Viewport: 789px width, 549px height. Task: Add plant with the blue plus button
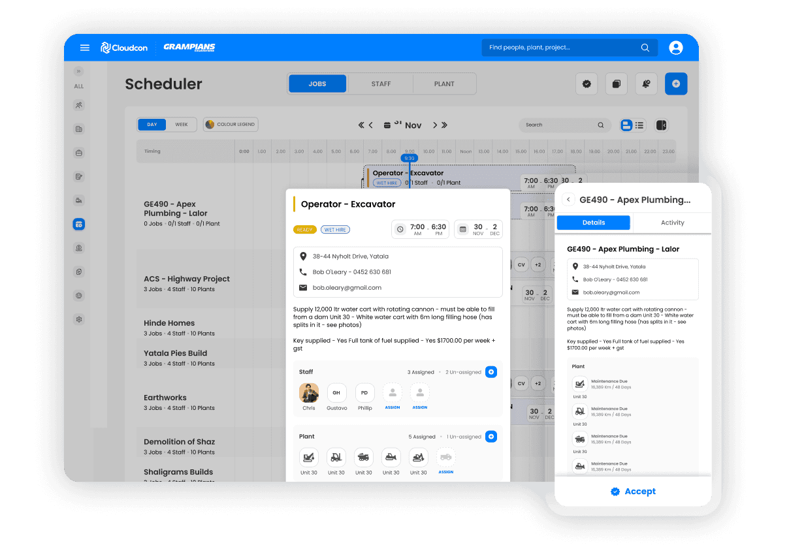[491, 437]
